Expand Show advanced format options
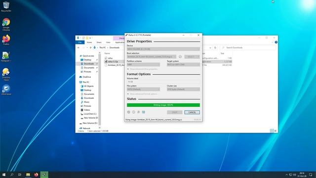This screenshot has height=178, width=316. point(142,94)
